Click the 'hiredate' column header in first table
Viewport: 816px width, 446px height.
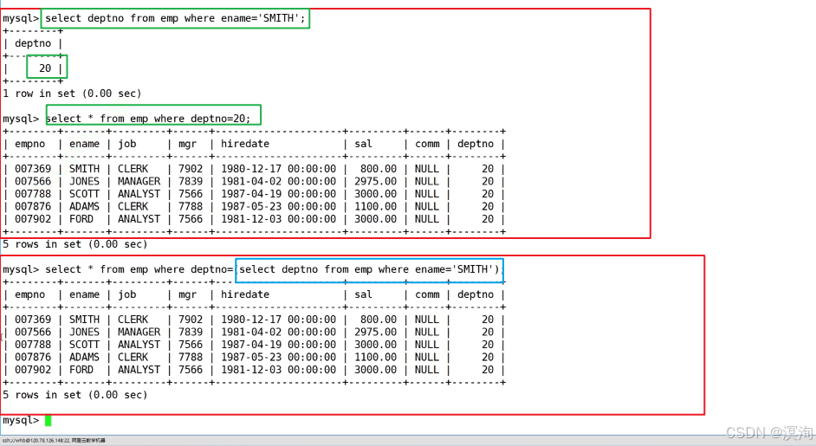[x=245, y=144]
